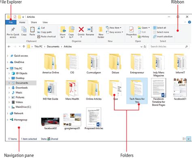
Task: Click Cut in Clipboard group
Action: tap(41, 28)
